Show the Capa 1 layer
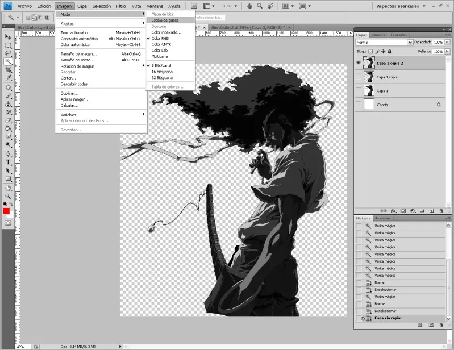Image resolution: width=454 pixels, height=350 pixels. (x=359, y=90)
